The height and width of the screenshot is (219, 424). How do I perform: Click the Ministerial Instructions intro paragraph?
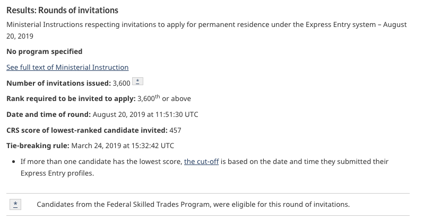[206, 30]
